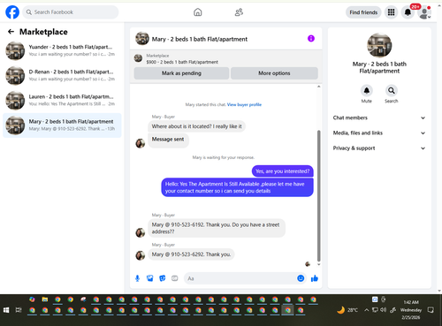
Task: Mute the chat with the bell icon
Action: [367, 90]
